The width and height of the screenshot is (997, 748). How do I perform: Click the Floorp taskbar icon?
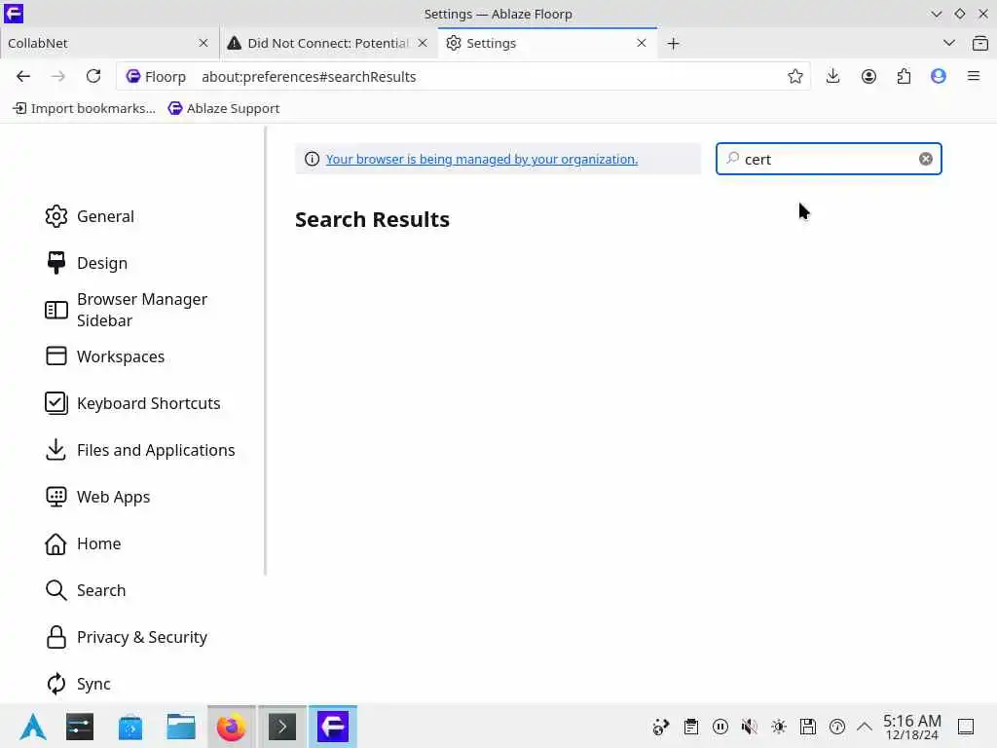pyautogui.click(x=333, y=727)
